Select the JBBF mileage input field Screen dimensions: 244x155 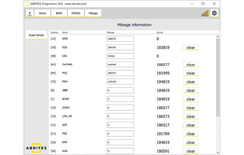[x=120, y=91]
